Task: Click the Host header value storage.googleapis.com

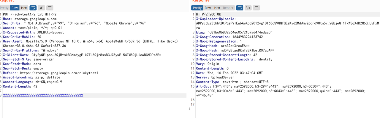Action: coord(35,19)
